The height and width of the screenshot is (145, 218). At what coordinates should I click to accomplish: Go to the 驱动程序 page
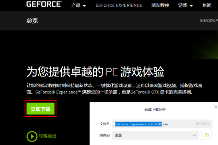click(160, 5)
